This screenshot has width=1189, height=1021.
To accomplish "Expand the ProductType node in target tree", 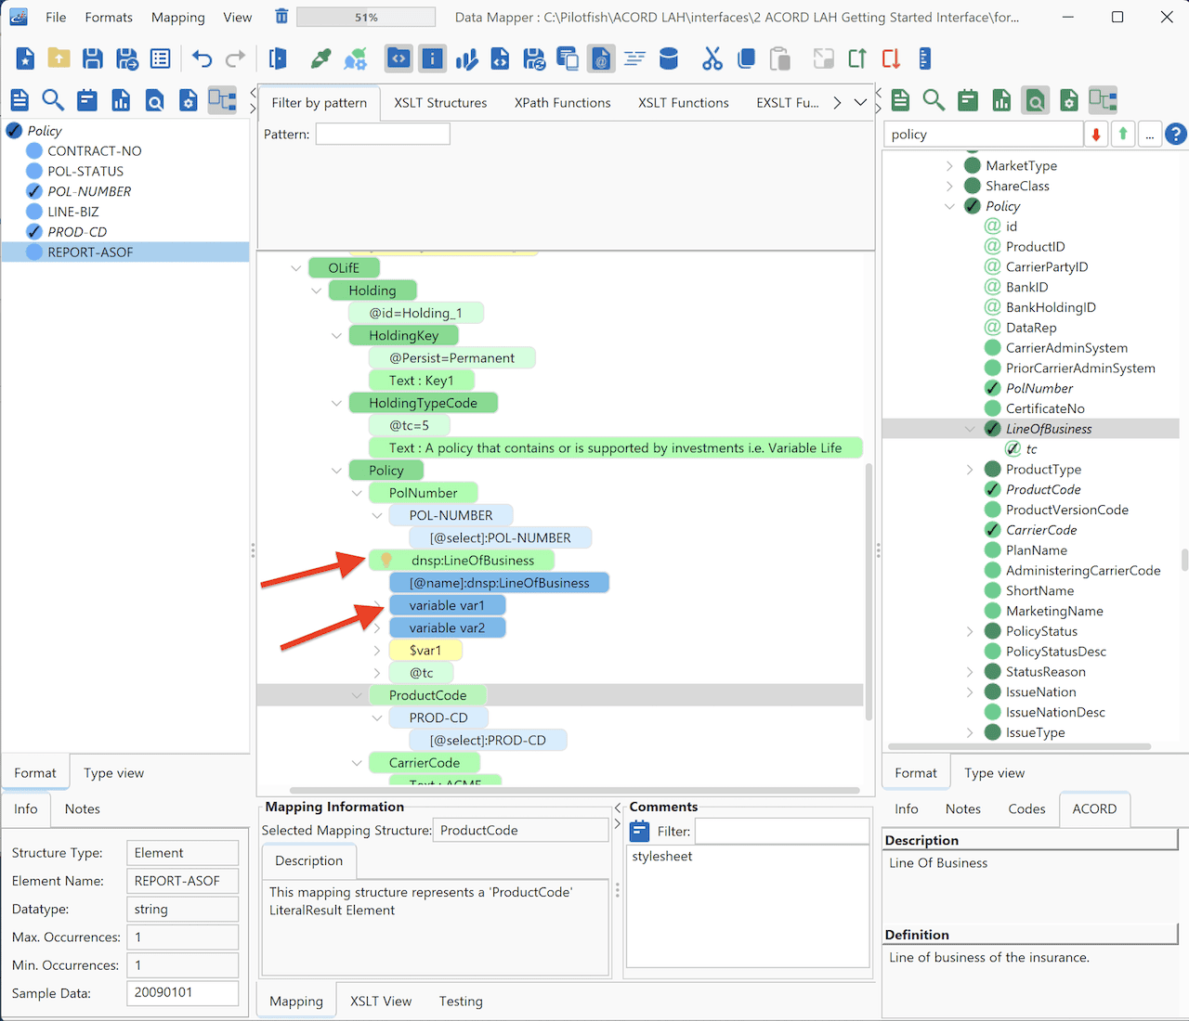I will (x=970, y=470).
